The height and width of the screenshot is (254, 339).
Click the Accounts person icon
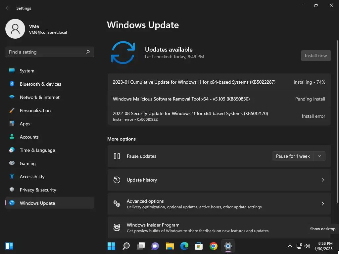click(x=12, y=137)
